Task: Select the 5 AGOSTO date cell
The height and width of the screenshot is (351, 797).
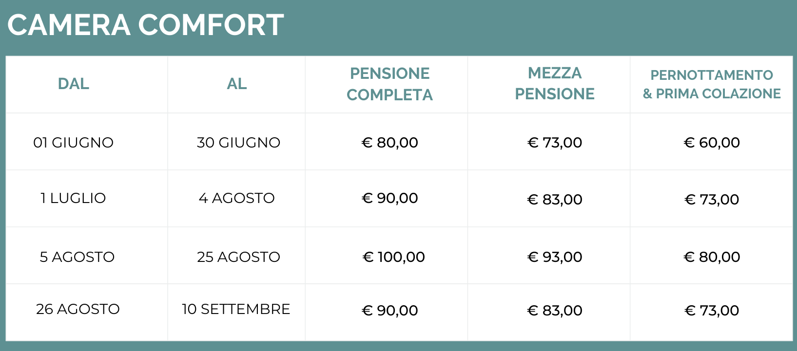Action: [77, 257]
